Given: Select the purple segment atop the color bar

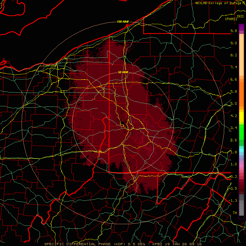Looking at the screenshot, I should tap(241, 27).
